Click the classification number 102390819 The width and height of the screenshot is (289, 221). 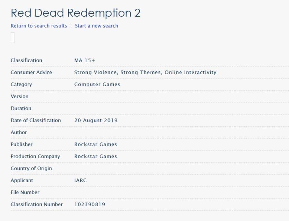[90, 204]
